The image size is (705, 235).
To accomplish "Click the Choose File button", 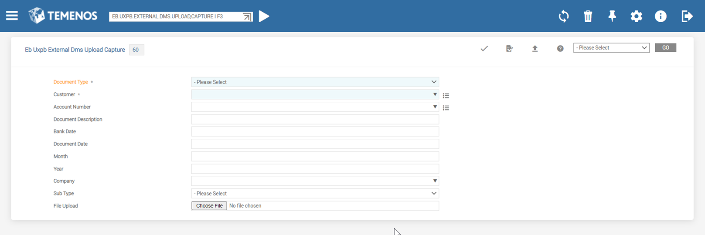I will coord(209,206).
